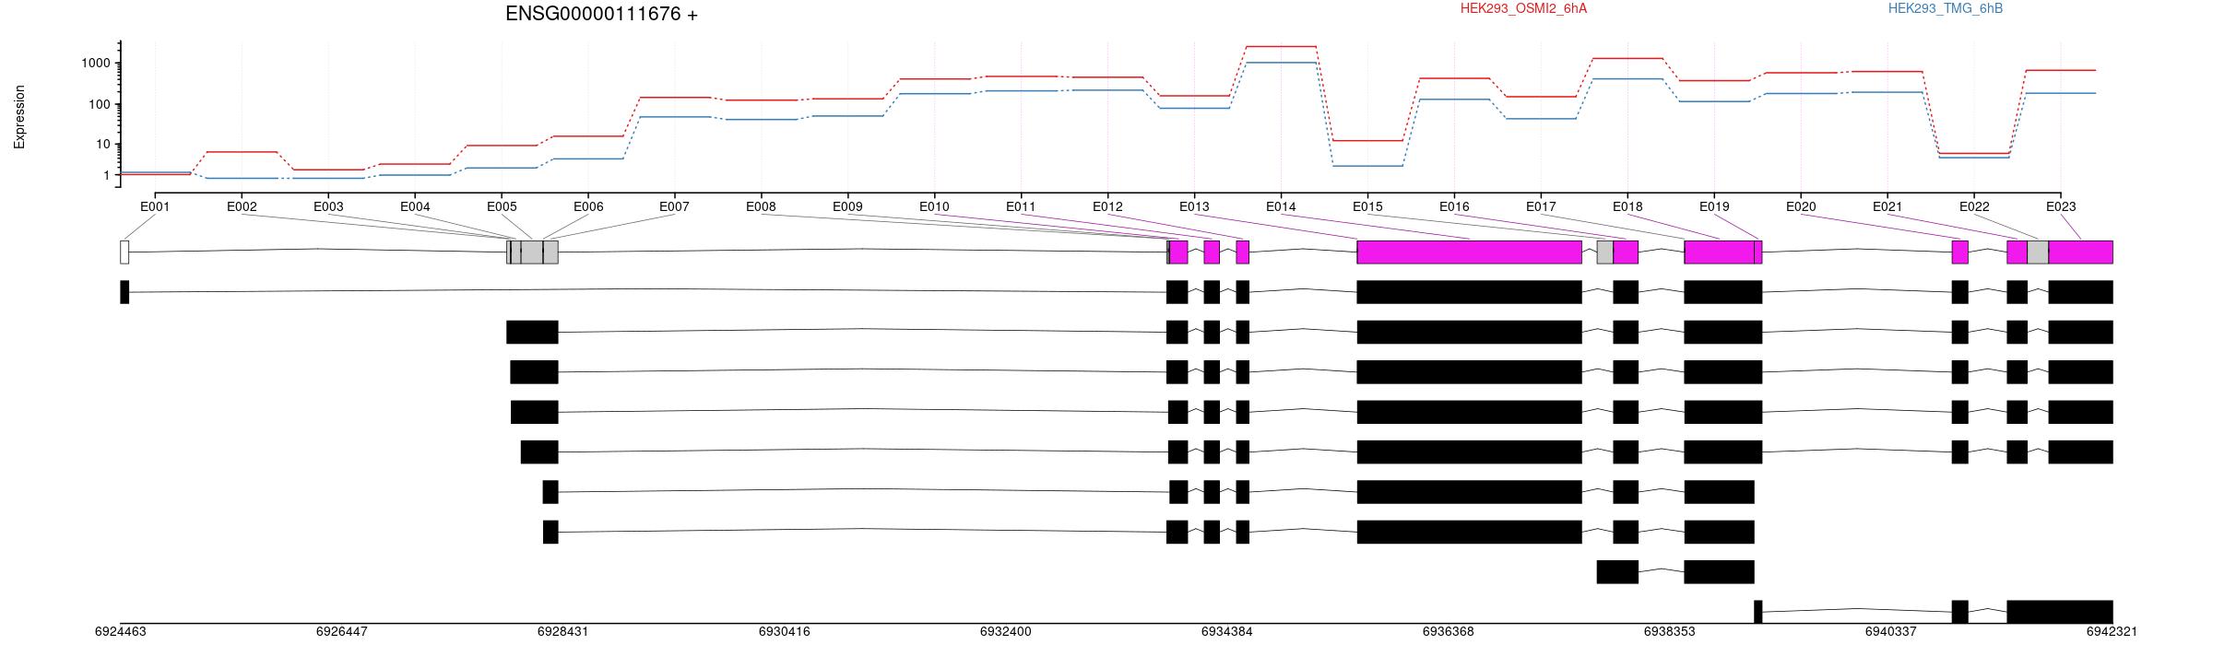
Task: Click genomic coordinate 6940337
Action: click(1891, 632)
